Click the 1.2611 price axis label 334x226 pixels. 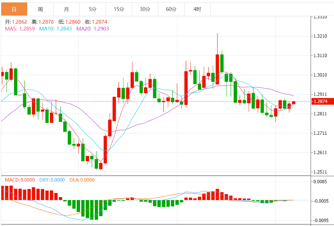pyautogui.click(x=321, y=153)
